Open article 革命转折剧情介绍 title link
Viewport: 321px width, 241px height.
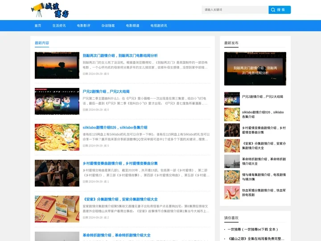117,235
